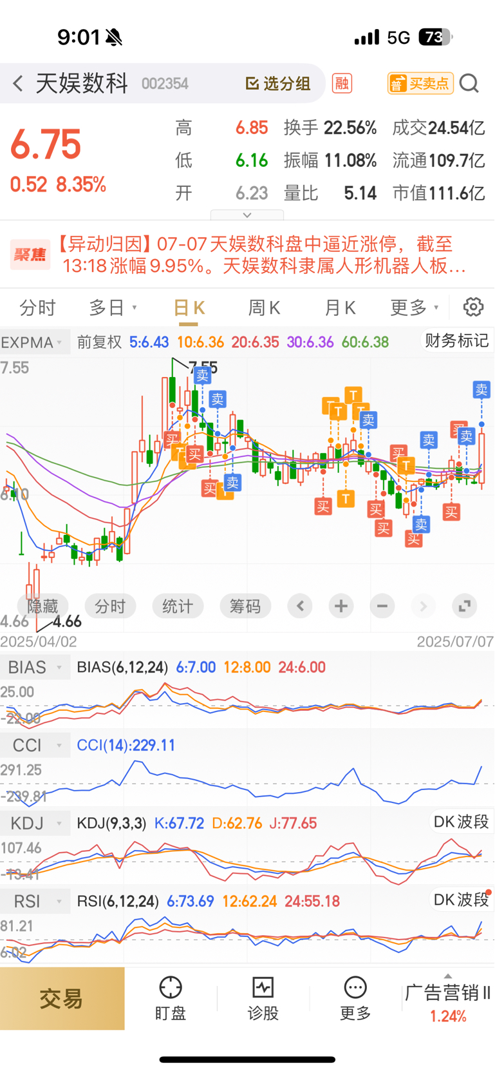
Task: Open the 筹码 chip distribution button
Action: [x=245, y=606]
